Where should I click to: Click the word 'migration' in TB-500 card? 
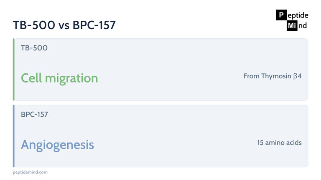[71, 79]
